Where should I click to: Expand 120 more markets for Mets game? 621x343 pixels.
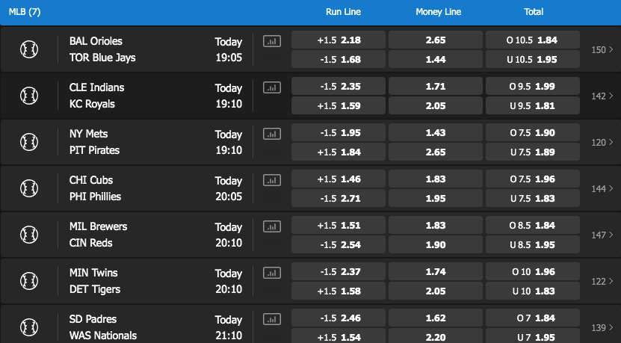[602, 142]
